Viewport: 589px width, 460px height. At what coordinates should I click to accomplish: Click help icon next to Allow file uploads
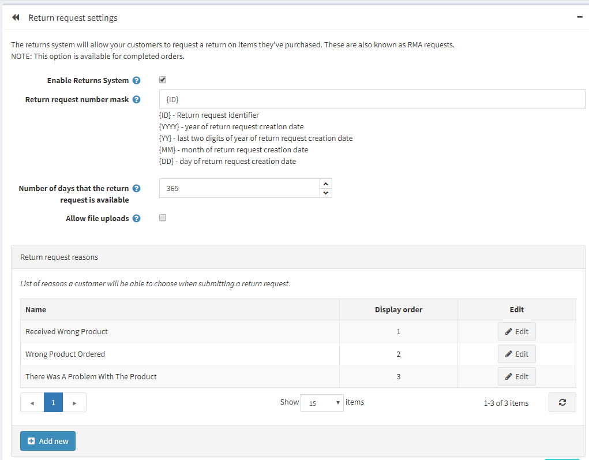click(136, 219)
